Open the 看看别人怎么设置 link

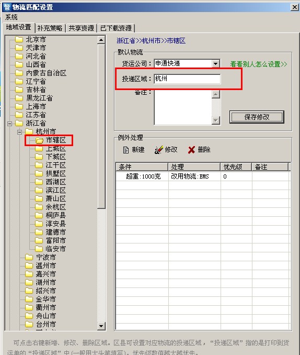pyautogui.click(x=259, y=64)
